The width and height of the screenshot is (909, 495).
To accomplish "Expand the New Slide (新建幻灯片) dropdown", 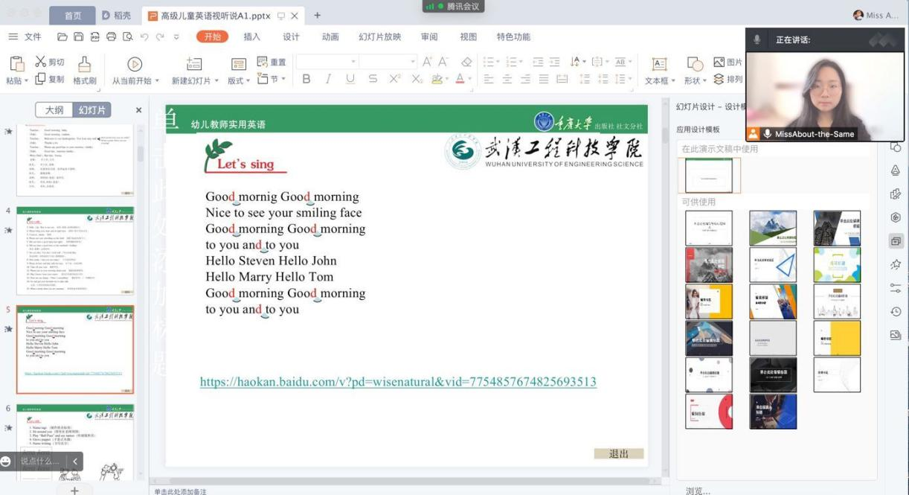I will click(216, 81).
